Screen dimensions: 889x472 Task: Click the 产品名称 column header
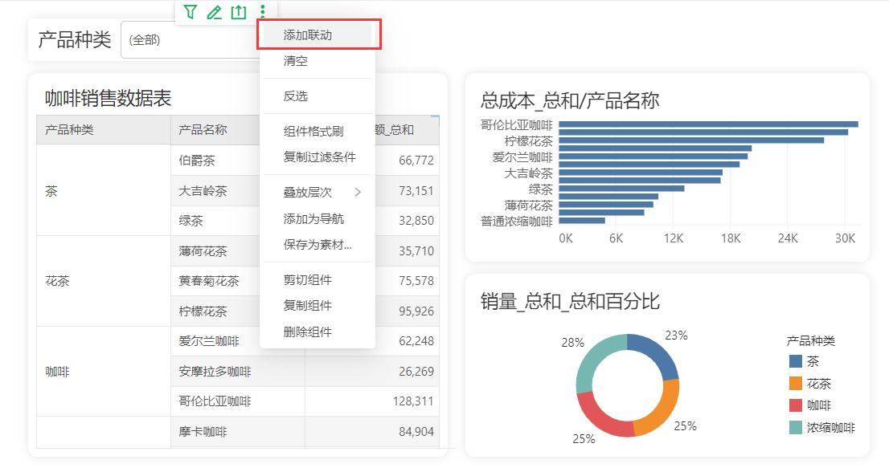point(203,130)
